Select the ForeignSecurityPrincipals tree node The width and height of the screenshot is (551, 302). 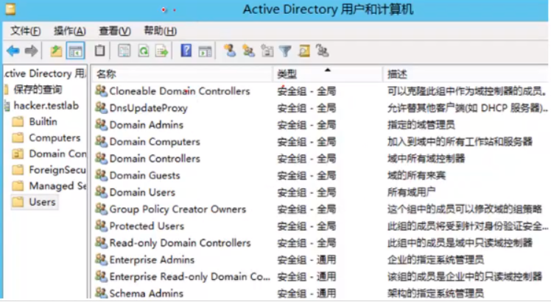click(x=57, y=170)
